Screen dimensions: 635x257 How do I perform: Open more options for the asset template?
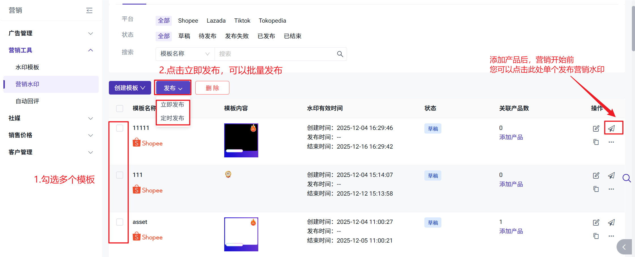(x=611, y=236)
